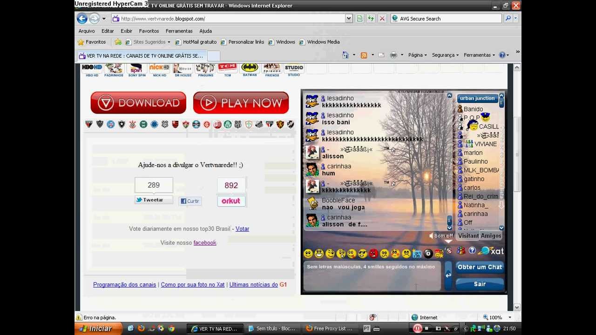Open the Ajuda menu
Viewport: 596px width, 335px height.
click(x=205, y=31)
